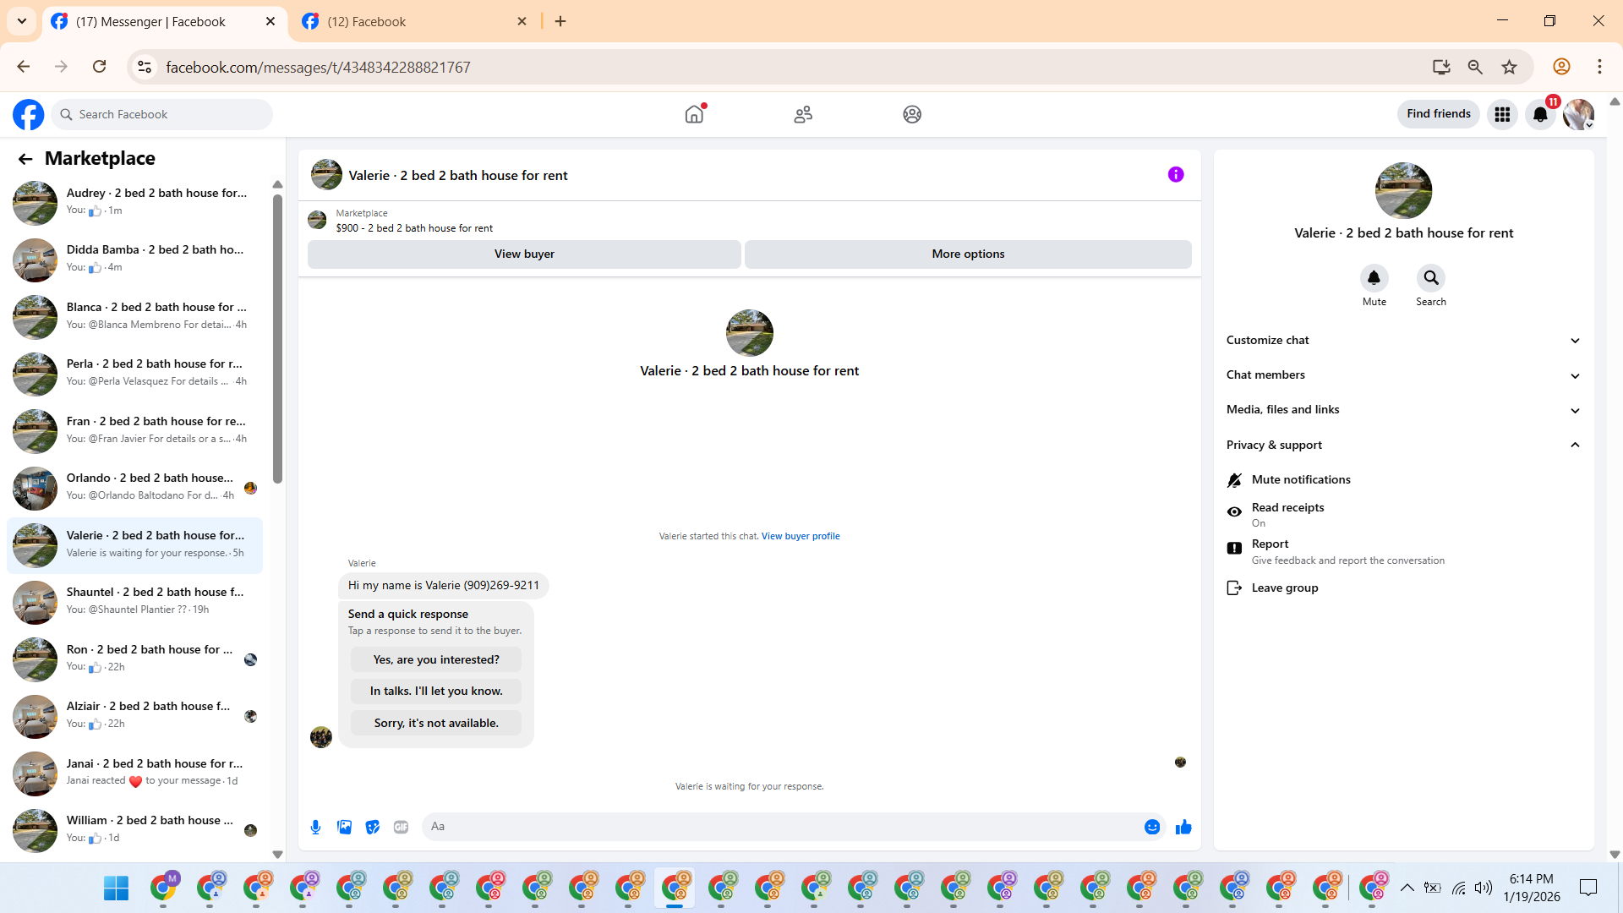The width and height of the screenshot is (1623, 913).
Task: Click the purple conversation info icon
Action: (x=1176, y=174)
